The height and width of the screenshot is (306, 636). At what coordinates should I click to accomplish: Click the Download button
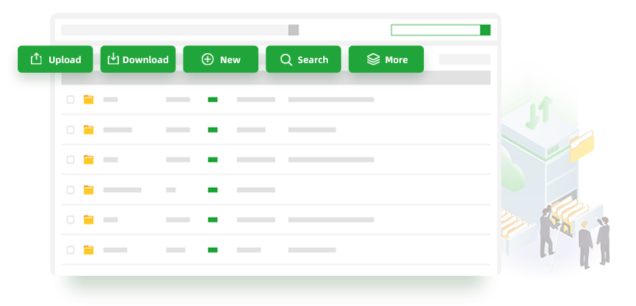(x=138, y=60)
